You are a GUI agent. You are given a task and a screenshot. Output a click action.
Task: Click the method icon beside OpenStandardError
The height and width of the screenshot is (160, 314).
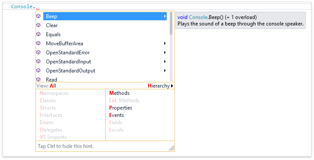[x=39, y=53]
